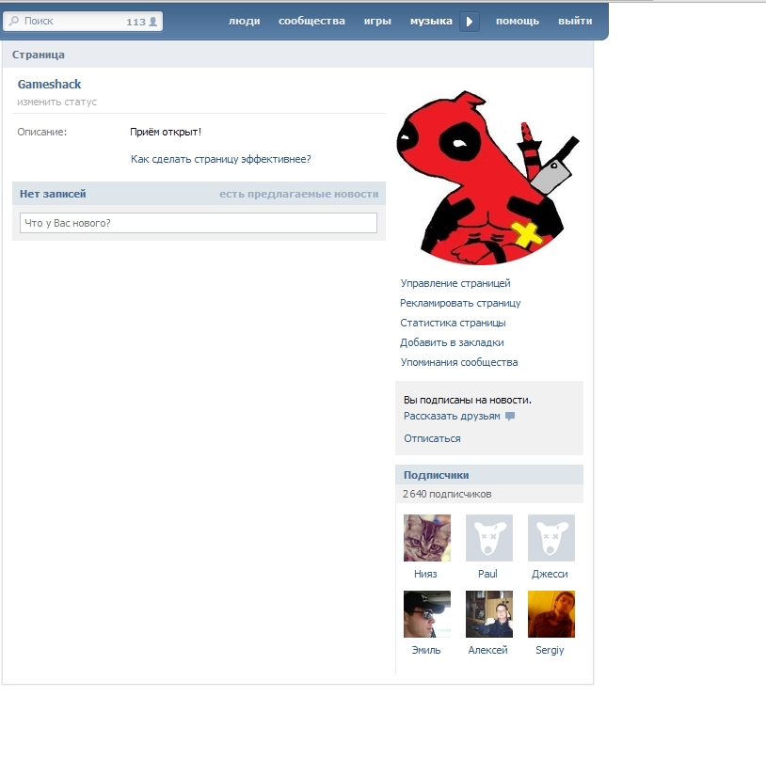Open the Deadpool page avatar image

pyautogui.click(x=487, y=178)
